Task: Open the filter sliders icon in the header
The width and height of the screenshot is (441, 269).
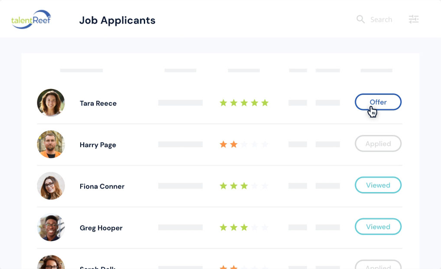Action: [414, 19]
